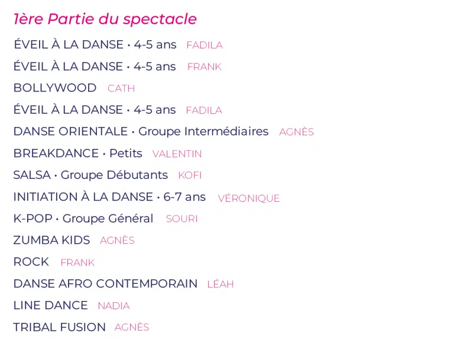Click the teacher name VALENTIN
Viewport: 454px width, 350px height.
click(x=177, y=154)
